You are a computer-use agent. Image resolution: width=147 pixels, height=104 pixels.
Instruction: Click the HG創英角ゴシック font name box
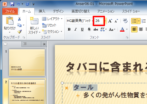click(79, 21)
